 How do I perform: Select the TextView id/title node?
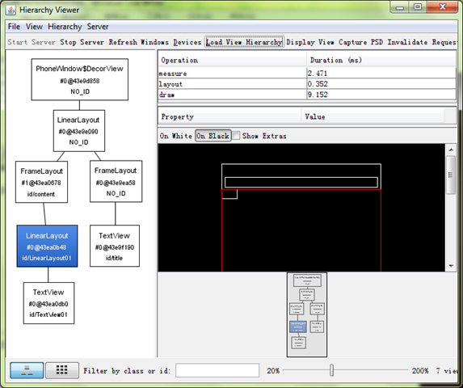115,246
